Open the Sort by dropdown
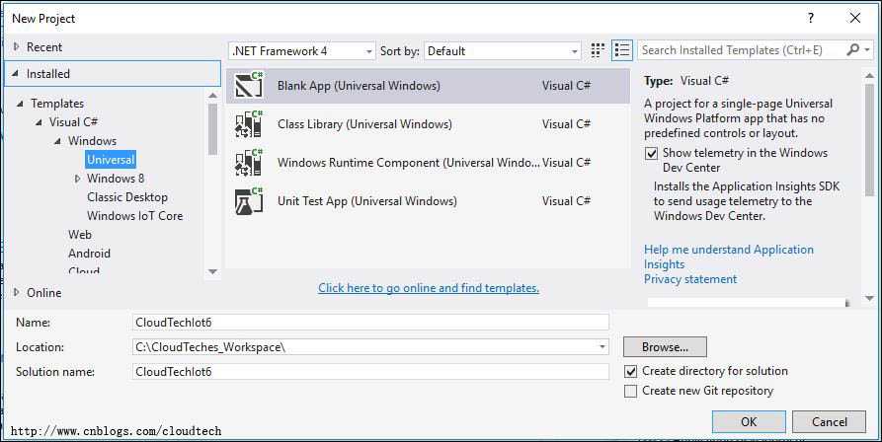Viewport: 882px width, 442px height. 503,51
